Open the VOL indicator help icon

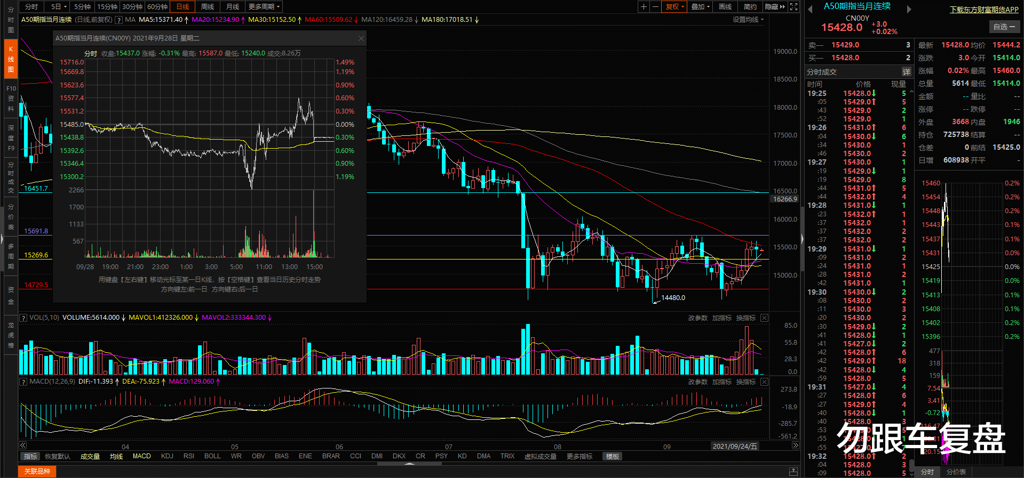click(23, 318)
